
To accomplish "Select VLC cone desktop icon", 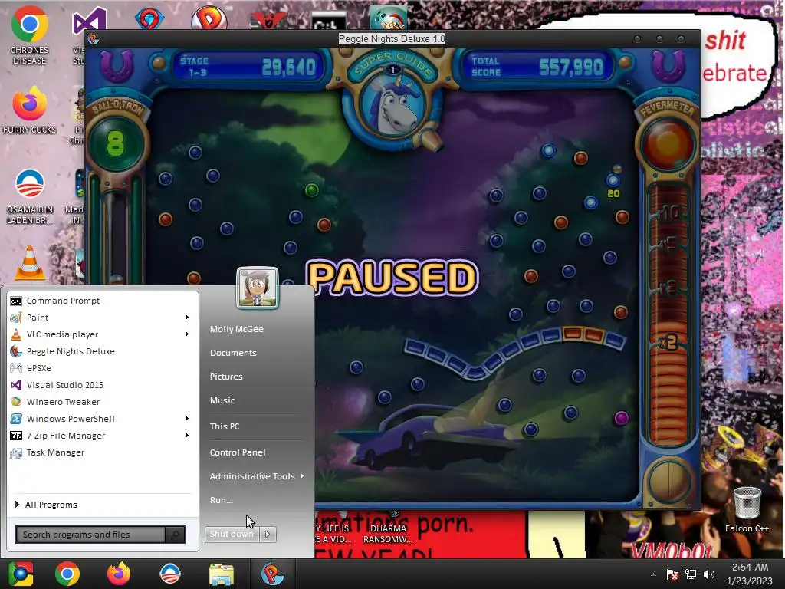I will pos(30,262).
